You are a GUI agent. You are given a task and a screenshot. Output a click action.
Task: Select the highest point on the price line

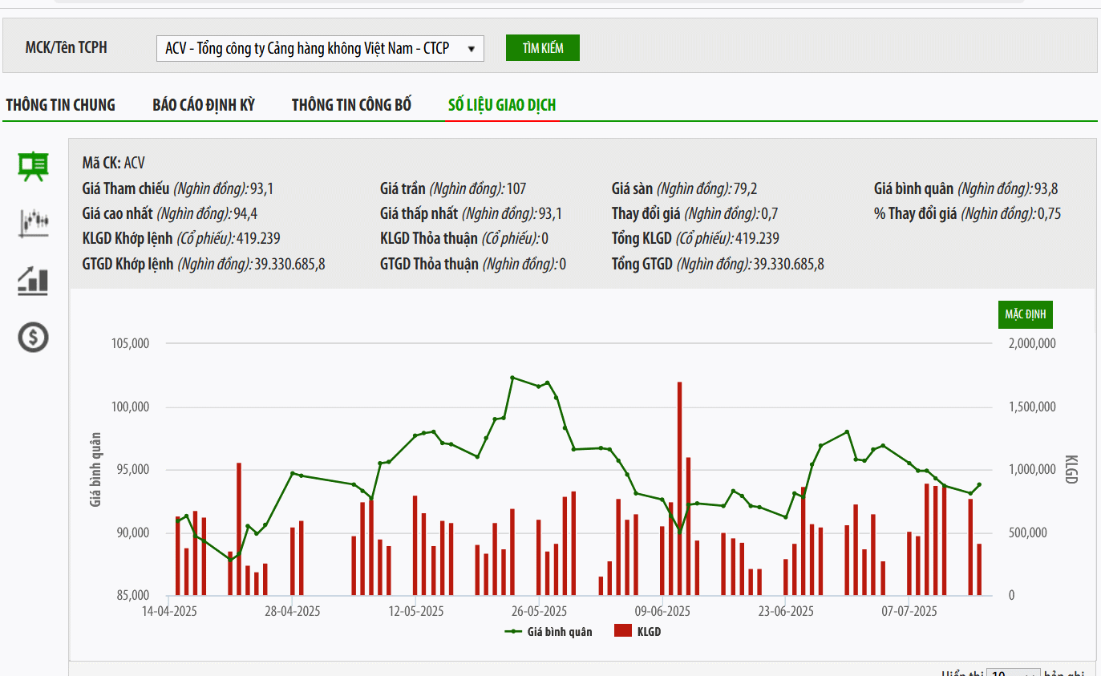point(512,377)
